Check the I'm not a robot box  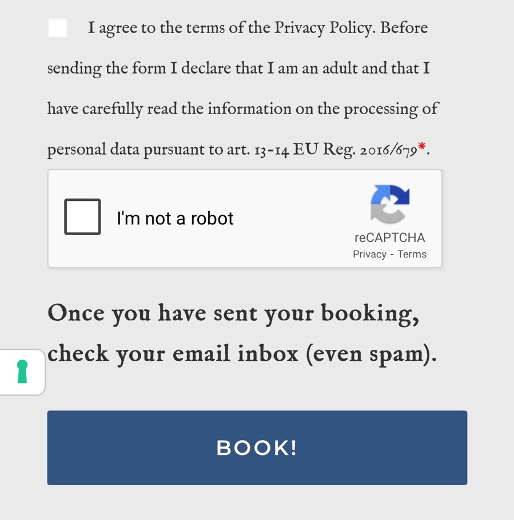click(82, 216)
